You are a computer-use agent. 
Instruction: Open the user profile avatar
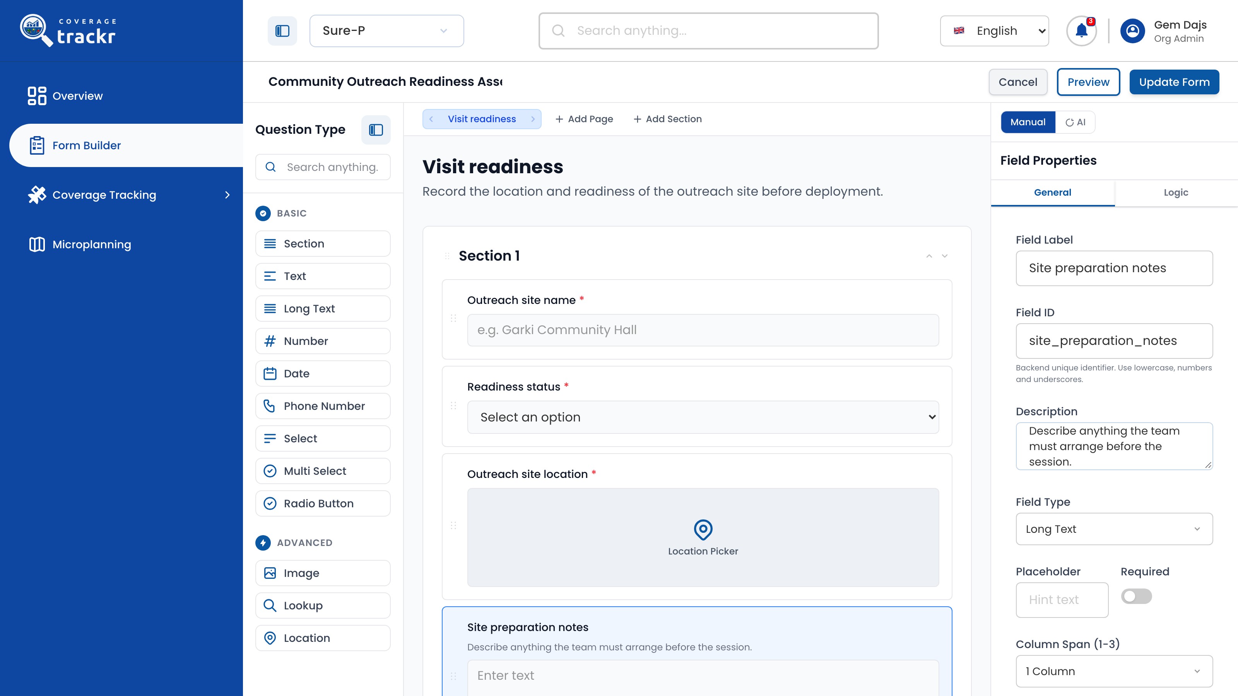1132,31
